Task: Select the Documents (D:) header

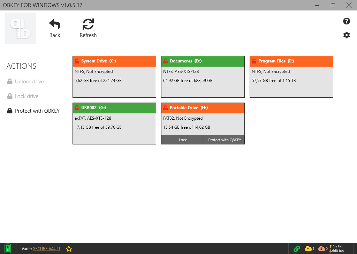Action: point(203,61)
